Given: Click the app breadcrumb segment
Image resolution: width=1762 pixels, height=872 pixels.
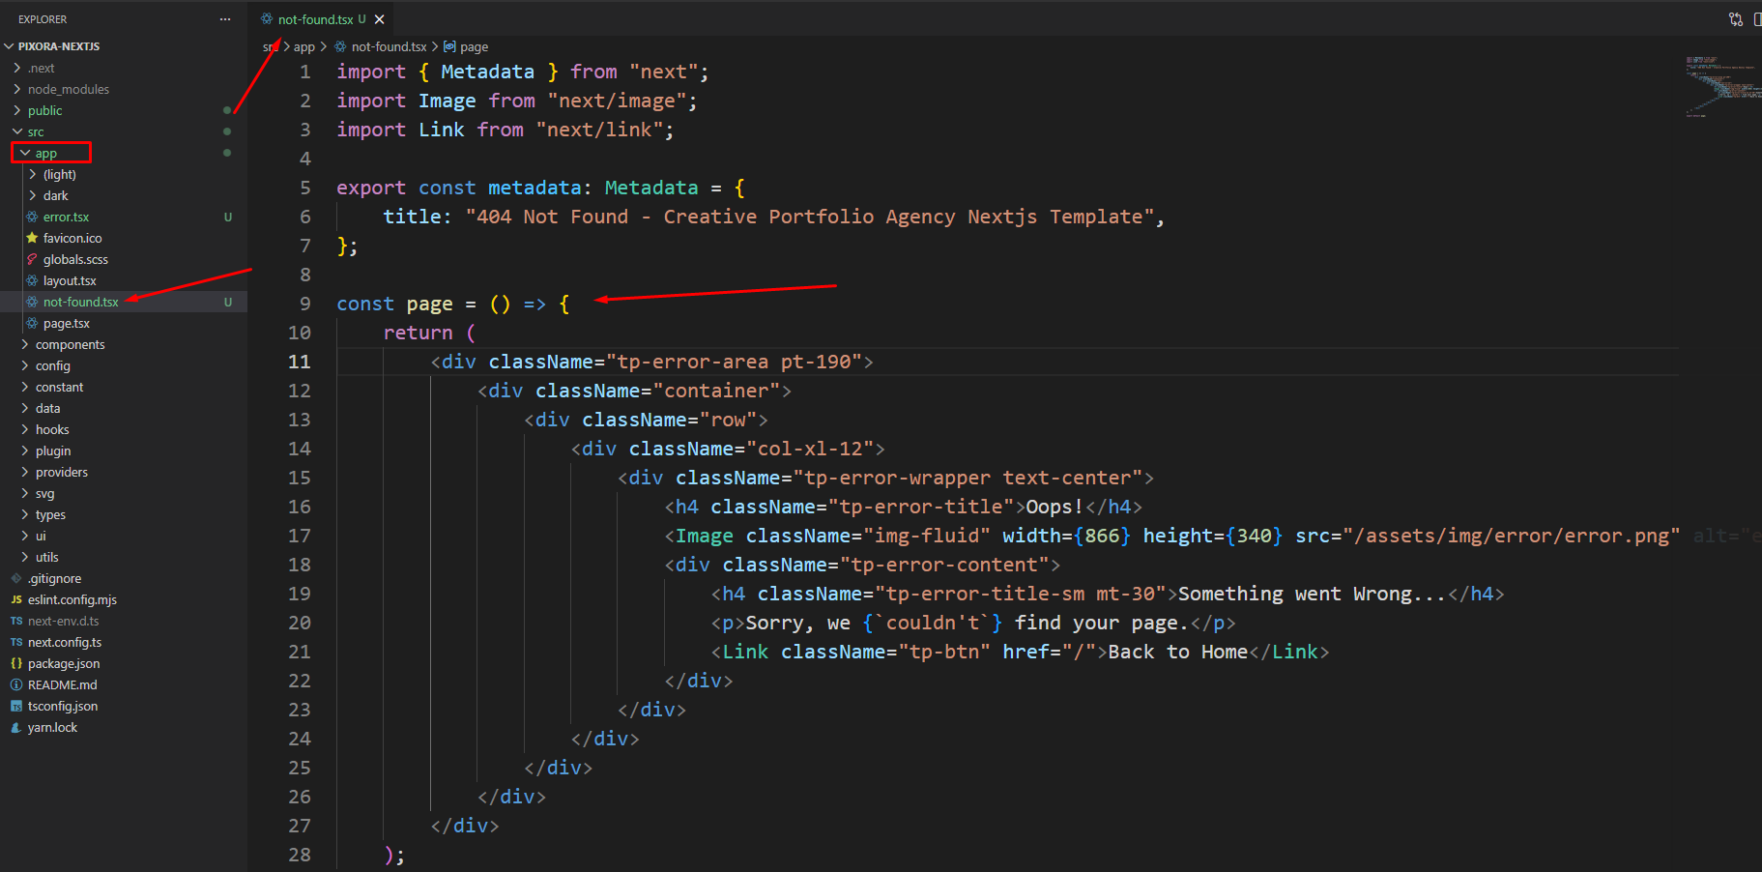Looking at the screenshot, I should [304, 46].
